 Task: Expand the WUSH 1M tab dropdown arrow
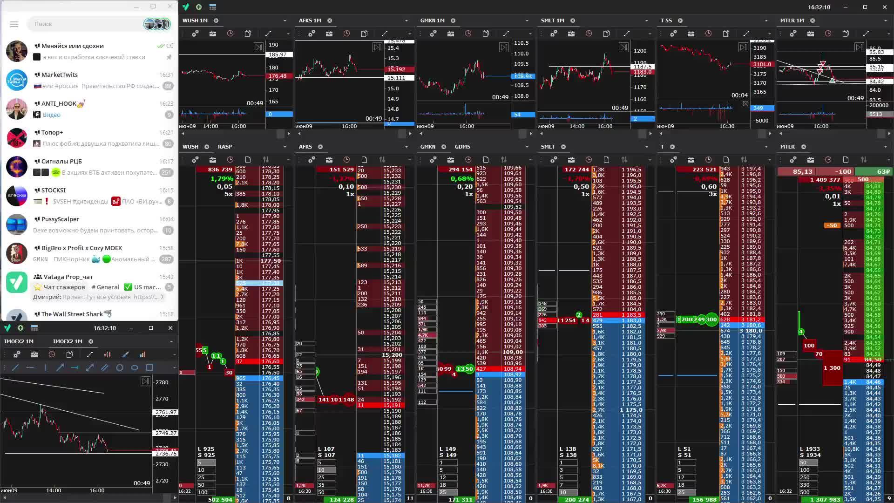[284, 20]
